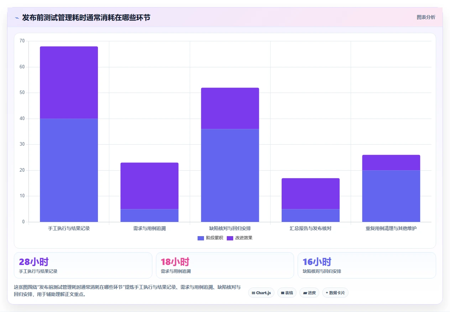Screen dimensions: 450x312
Task: Click the lightning icon beside the chart title
Action: click(x=17, y=18)
